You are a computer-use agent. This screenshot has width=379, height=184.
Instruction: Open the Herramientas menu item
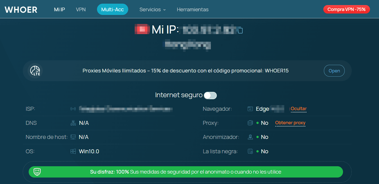point(193,9)
